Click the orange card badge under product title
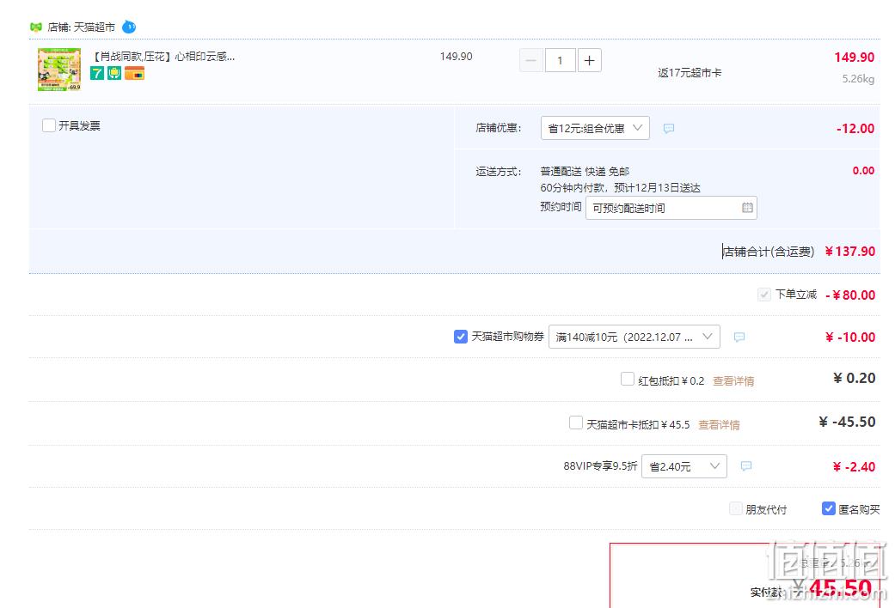The width and height of the screenshot is (895, 608). click(135, 73)
